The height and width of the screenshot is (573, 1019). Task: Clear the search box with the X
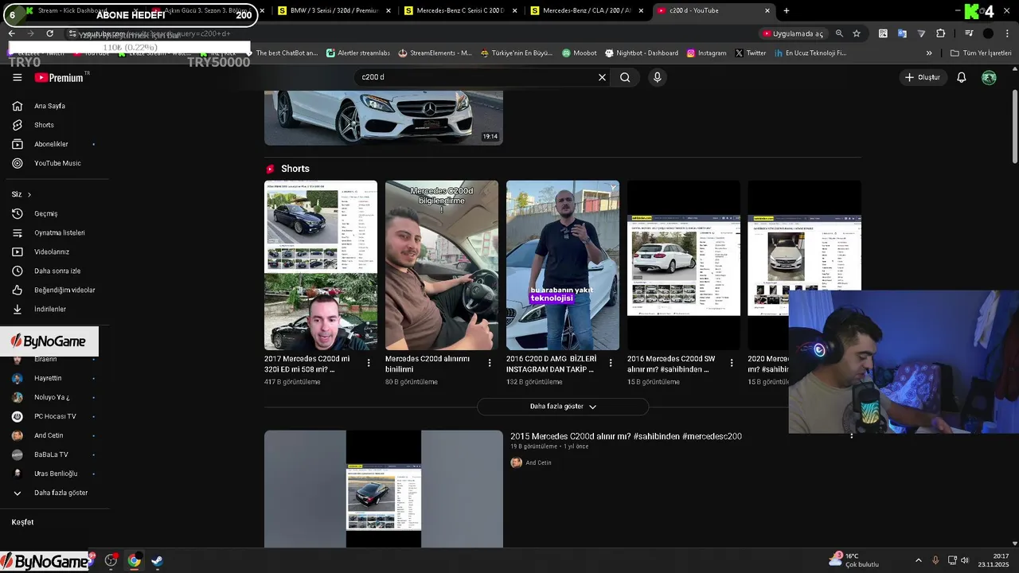pos(602,77)
